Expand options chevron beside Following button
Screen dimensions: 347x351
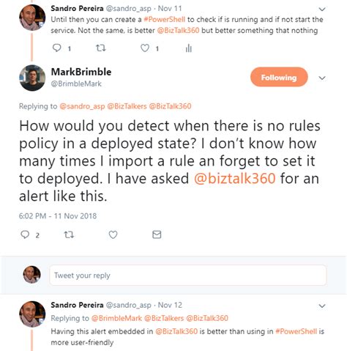click(x=322, y=78)
